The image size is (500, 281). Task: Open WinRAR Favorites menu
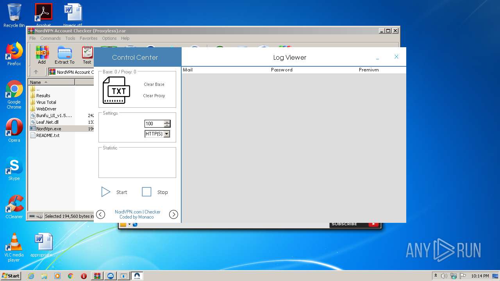pyautogui.click(x=89, y=38)
